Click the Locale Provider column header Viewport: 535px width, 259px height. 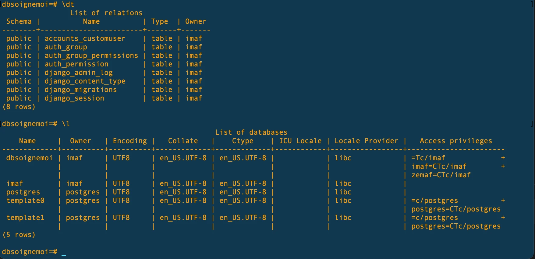(x=366, y=141)
